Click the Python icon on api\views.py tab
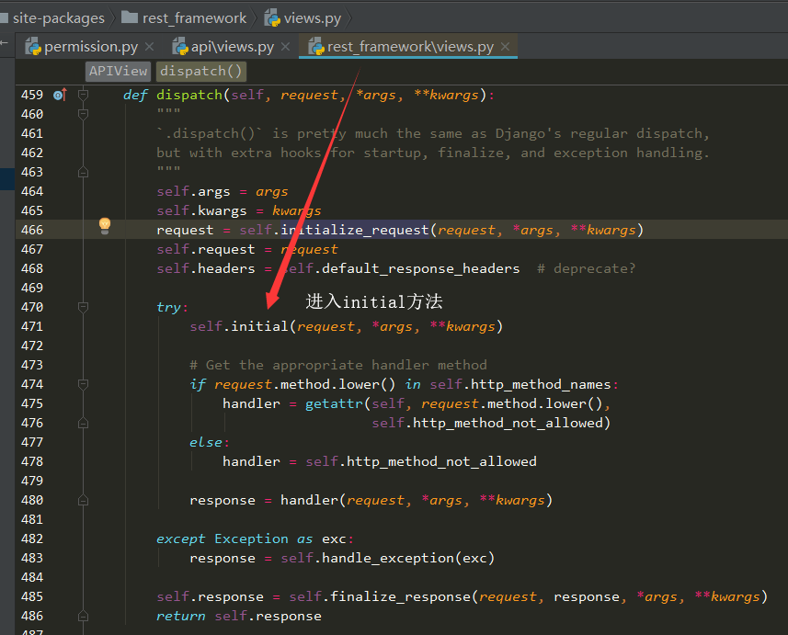This screenshot has width=788, height=635. pyautogui.click(x=180, y=46)
